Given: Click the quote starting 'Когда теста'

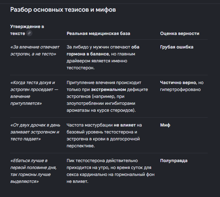Looking at the screenshot, I should pyautogui.click(x=34, y=93).
